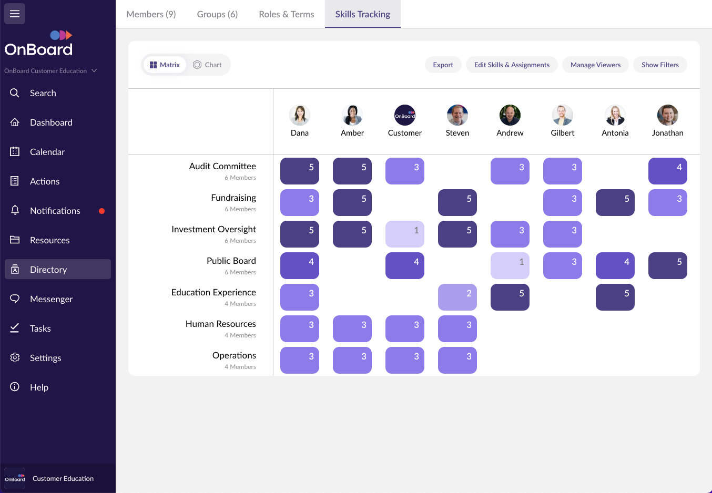Select Dana's Audit Committee score cell
The image size is (712, 493).
[300, 171]
